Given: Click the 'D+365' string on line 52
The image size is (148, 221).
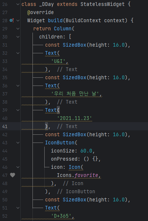Looking at the screenshot, I should pos(61,216).
